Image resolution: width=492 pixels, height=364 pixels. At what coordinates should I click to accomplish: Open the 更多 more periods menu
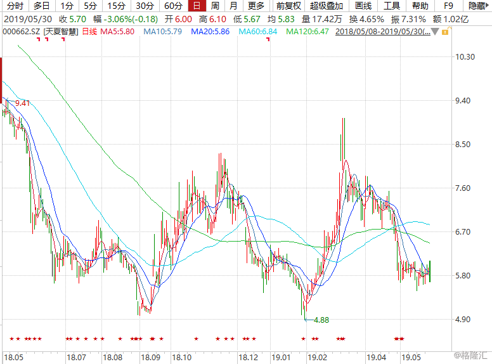click(x=256, y=6)
